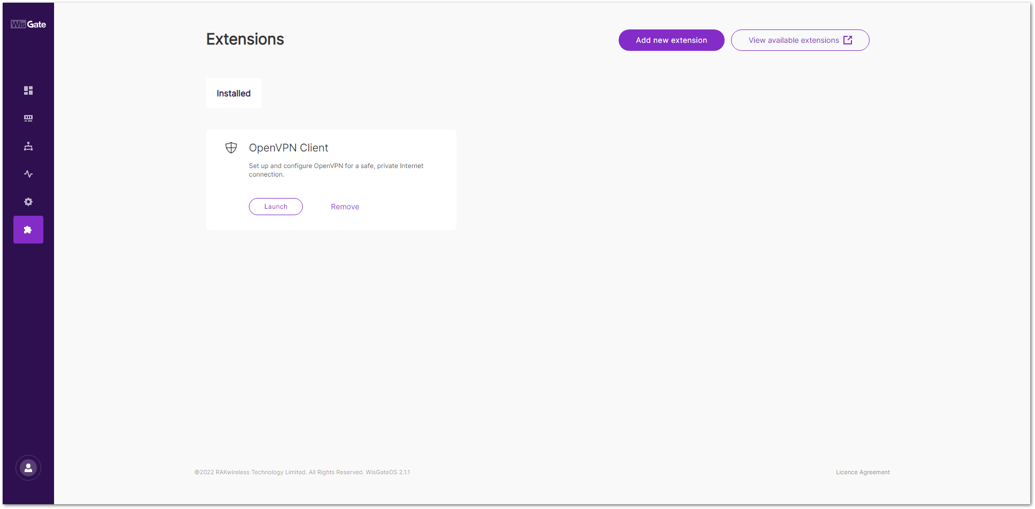The height and width of the screenshot is (509, 1035).
Task: Click the OpenVPN Client title
Action: pyautogui.click(x=288, y=148)
